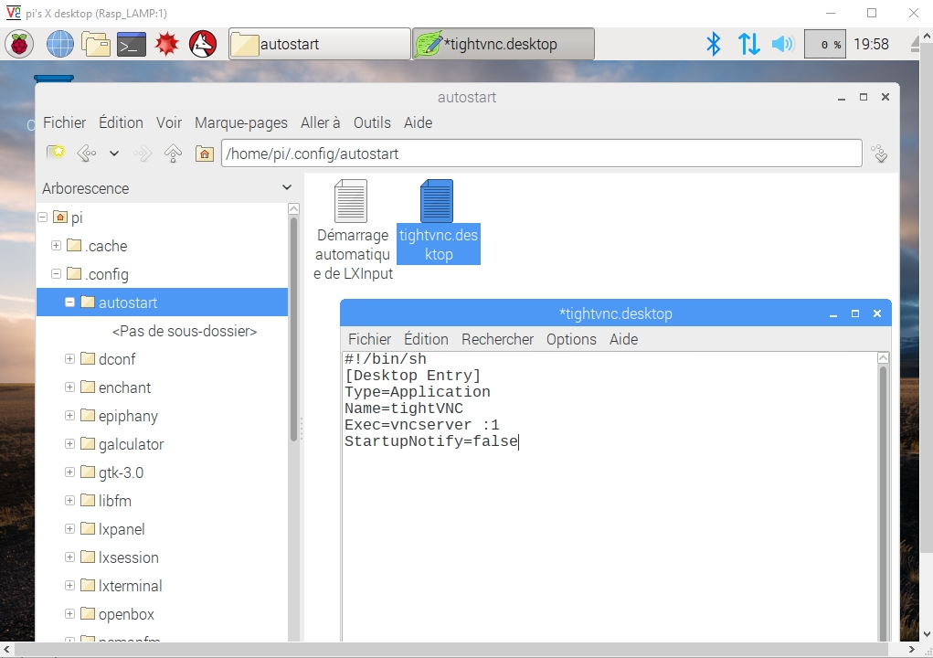
Task: Switch to the tightvnc.desktop taskbar button
Action: point(504,44)
